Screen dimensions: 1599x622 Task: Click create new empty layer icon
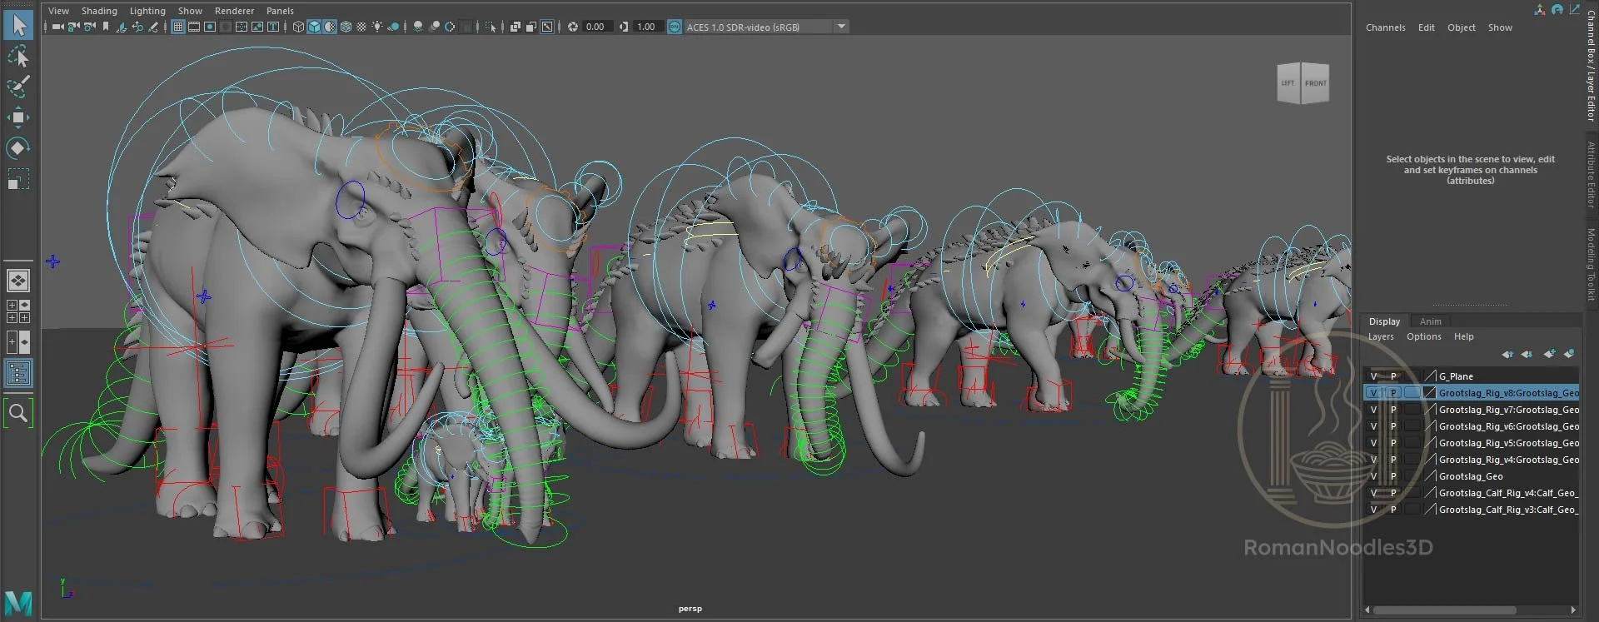1549,354
